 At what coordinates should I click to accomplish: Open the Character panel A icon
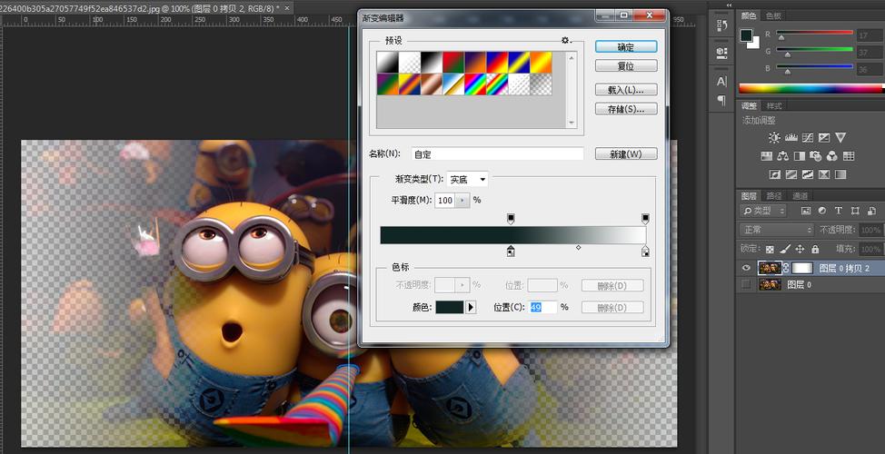721,79
